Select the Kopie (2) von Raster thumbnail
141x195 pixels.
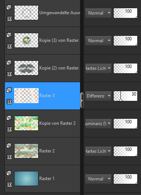[x=26, y=68]
